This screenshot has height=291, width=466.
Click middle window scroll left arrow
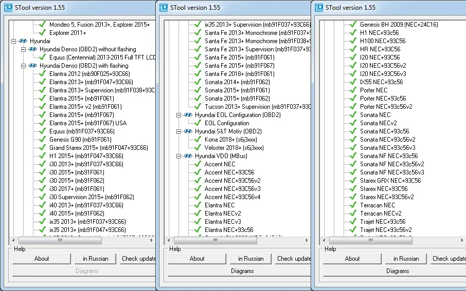[169, 241]
